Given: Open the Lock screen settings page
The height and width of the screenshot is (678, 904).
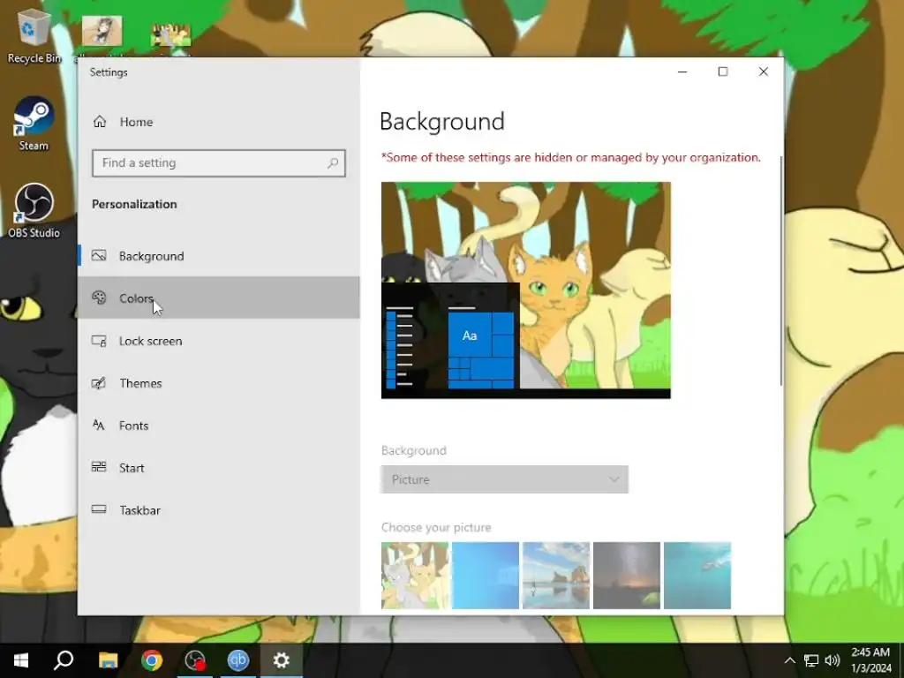Looking at the screenshot, I should coord(219,341).
